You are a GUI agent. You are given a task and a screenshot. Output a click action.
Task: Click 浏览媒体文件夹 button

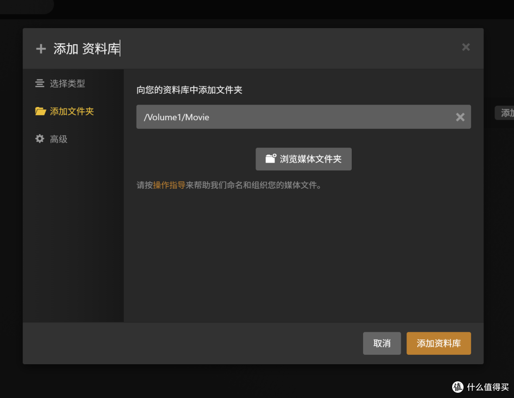coord(304,159)
